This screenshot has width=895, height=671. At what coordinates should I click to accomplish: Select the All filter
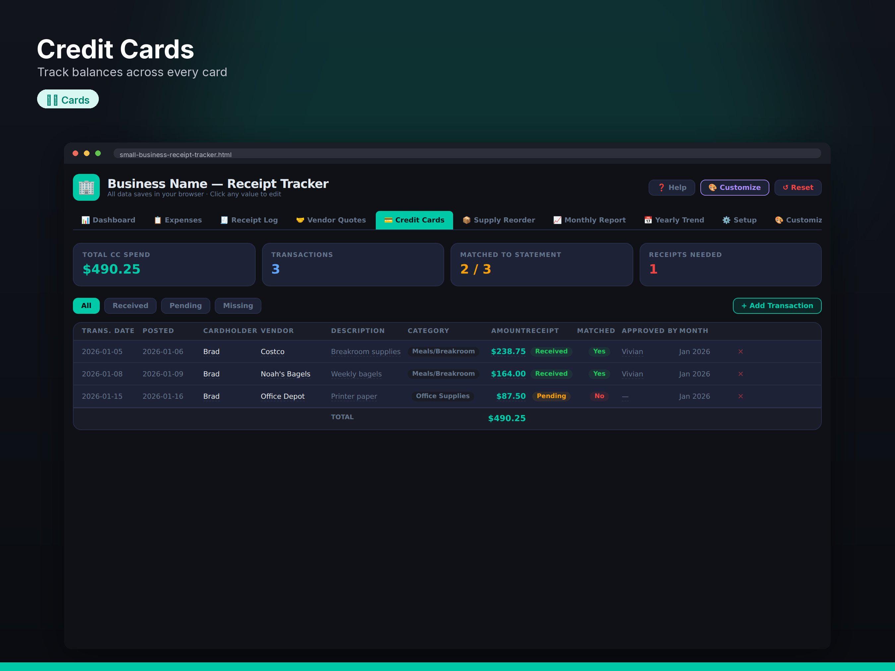86,306
